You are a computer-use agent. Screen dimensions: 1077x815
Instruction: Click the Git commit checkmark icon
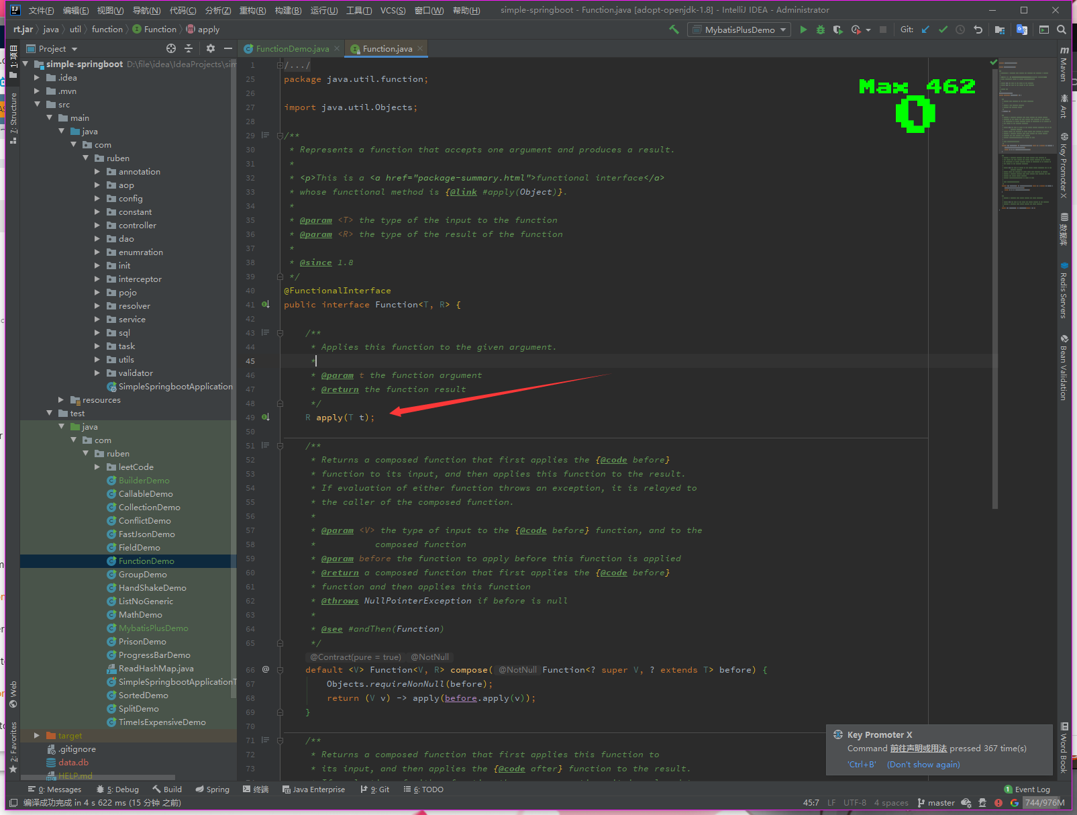943,30
